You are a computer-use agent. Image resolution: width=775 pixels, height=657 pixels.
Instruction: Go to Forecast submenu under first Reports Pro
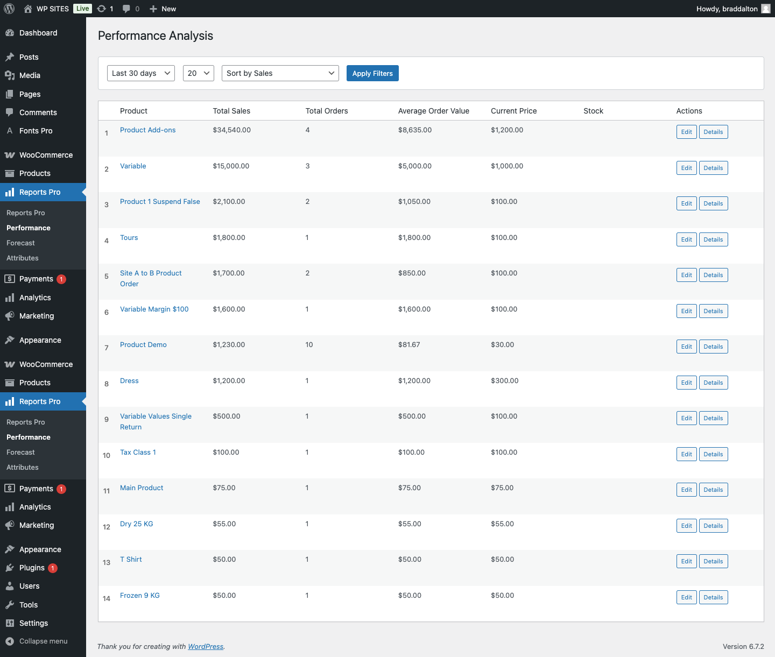click(x=20, y=243)
